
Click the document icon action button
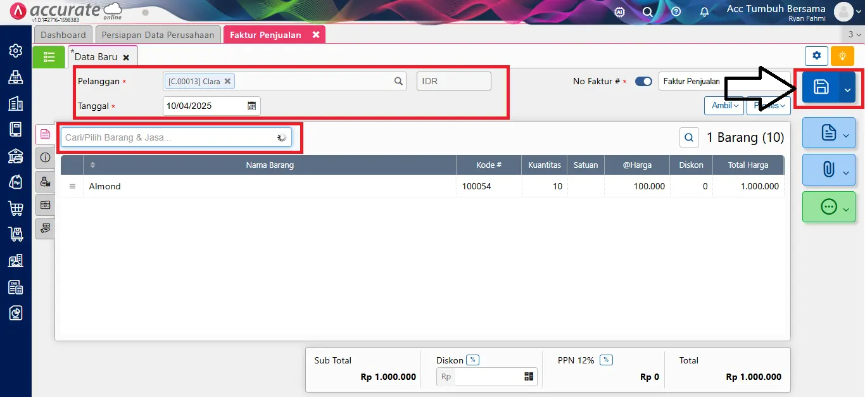pos(828,133)
